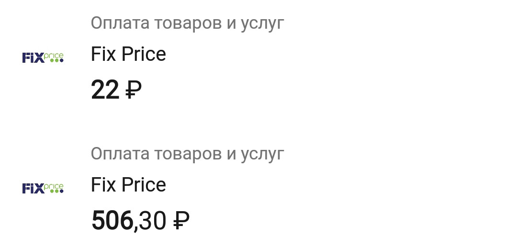Select the first Fix Price merchant name
The height and width of the screenshot is (249, 517).
pos(128,54)
